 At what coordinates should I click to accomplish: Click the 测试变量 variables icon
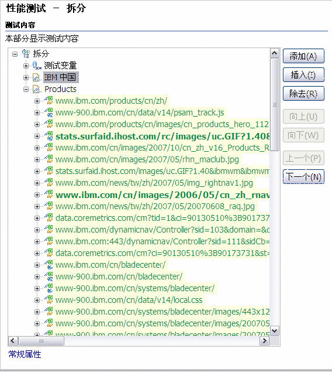[x=37, y=66]
